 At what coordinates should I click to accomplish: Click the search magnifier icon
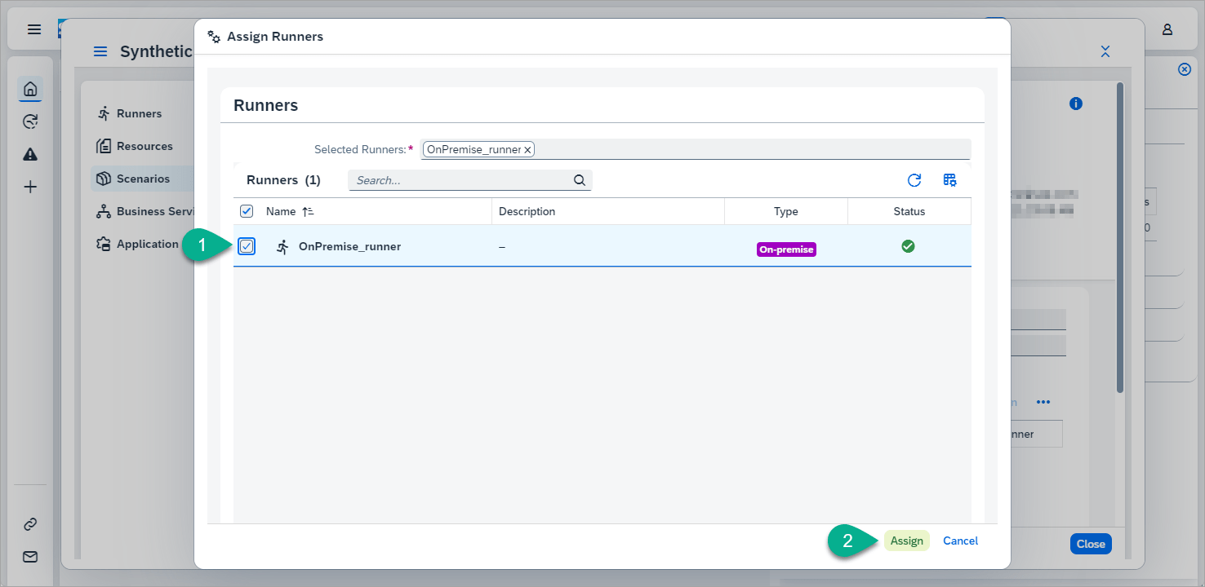[580, 180]
